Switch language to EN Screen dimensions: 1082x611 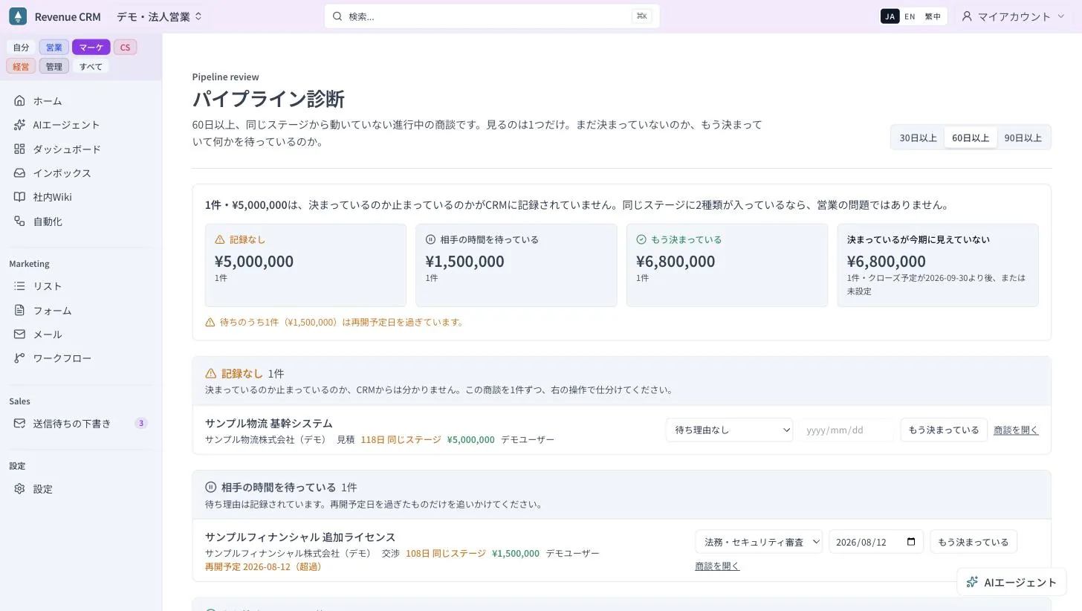[910, 16]
